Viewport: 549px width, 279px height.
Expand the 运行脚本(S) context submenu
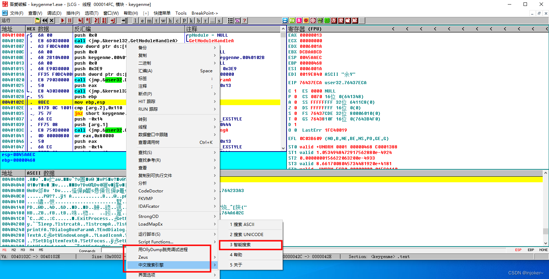pos(172,234)
